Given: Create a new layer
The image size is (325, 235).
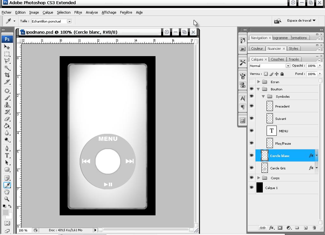Looking at the screenshot, I should [x=306, y=228].
